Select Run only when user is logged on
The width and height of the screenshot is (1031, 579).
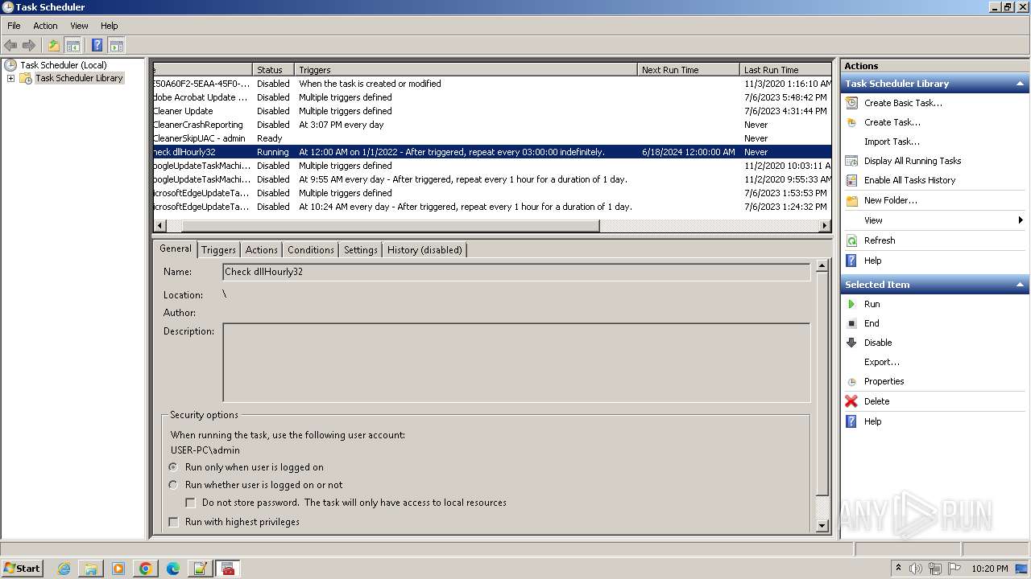pyautogui.click(x=173, y=467)
